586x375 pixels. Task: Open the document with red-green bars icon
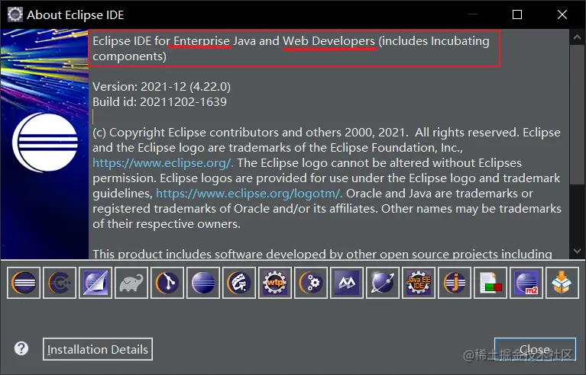click(x=490, y=283)
